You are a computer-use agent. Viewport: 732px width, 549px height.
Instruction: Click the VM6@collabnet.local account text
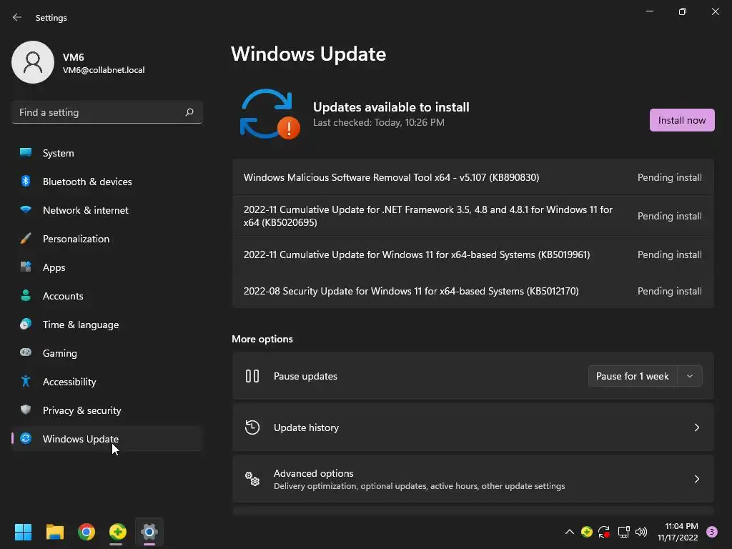click(104, 69)
